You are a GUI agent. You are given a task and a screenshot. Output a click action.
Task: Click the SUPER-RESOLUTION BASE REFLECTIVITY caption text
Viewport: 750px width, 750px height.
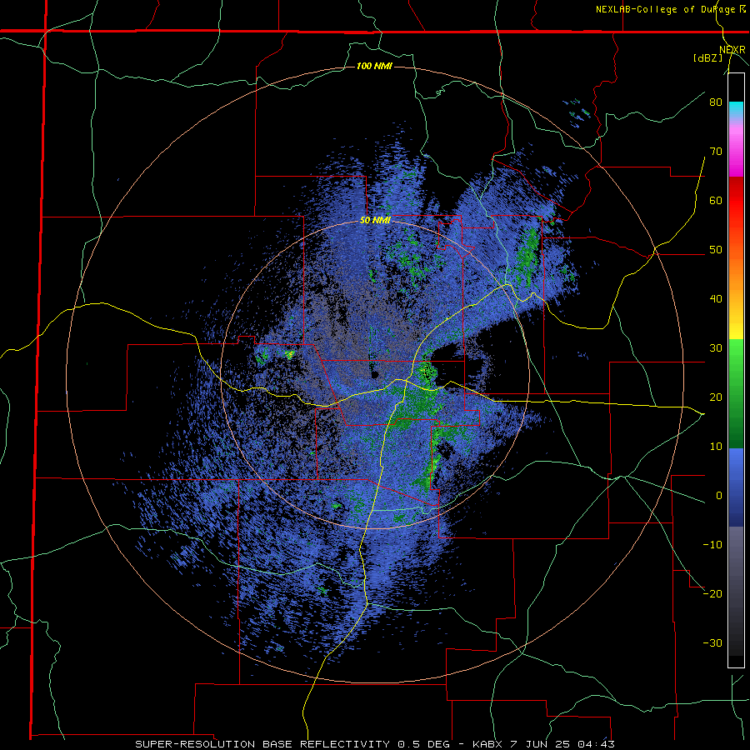(x=262, y=744)
